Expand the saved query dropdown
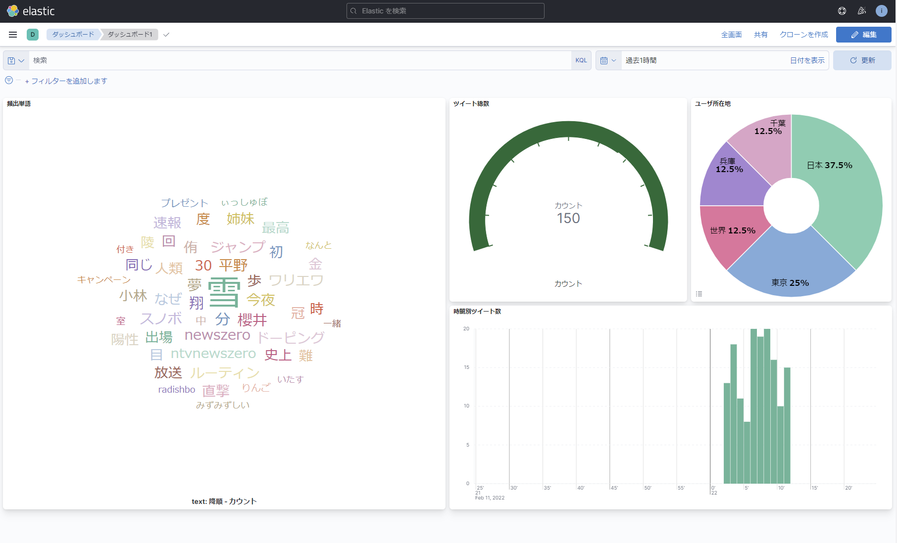Screen dimensions: 897x543 16,60
